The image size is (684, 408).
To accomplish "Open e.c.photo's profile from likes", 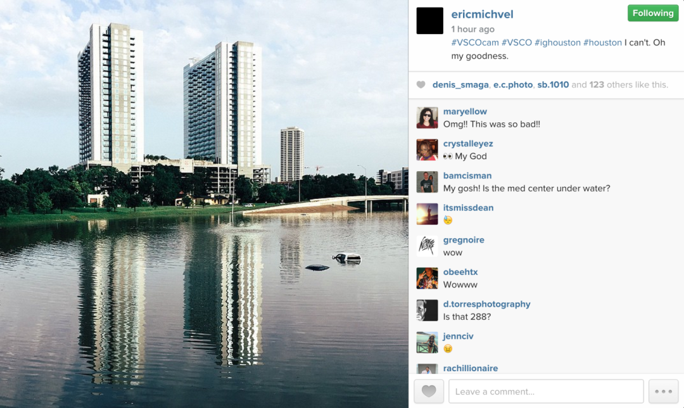I will coord(513,85).
